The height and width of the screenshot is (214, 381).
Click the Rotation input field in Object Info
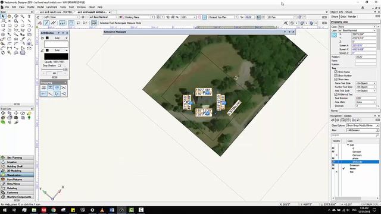pyautogui.click(x=366, y=57)
